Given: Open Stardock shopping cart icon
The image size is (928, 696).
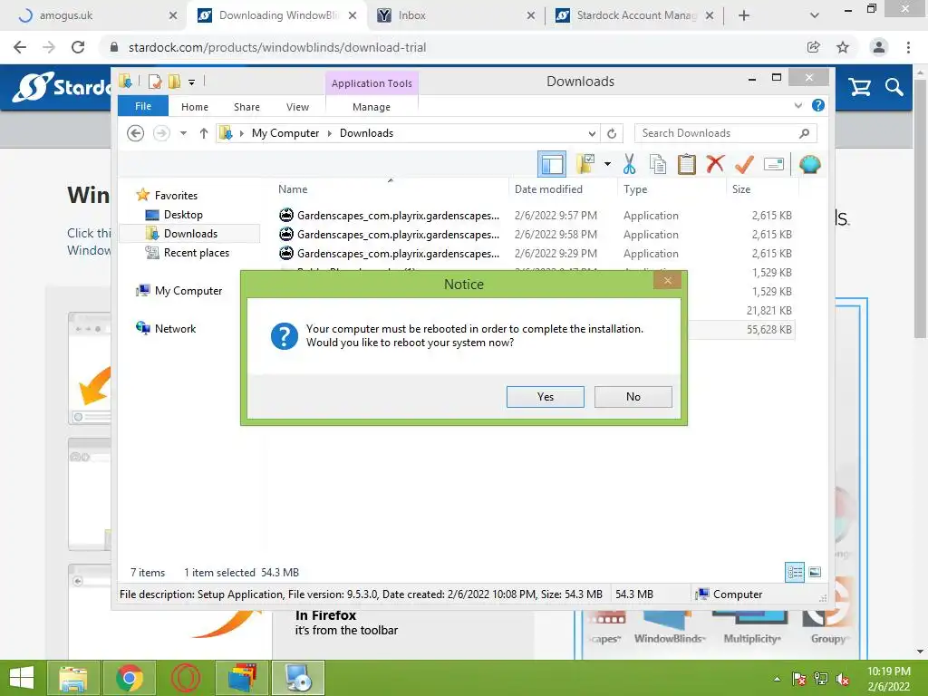Looking at the screenshot, I should pos(859,88).
